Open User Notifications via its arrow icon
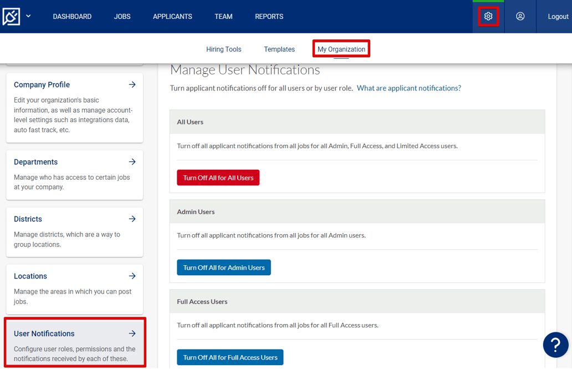The height and width of the screenshot is (369, 572). click(x=132, y=333)
